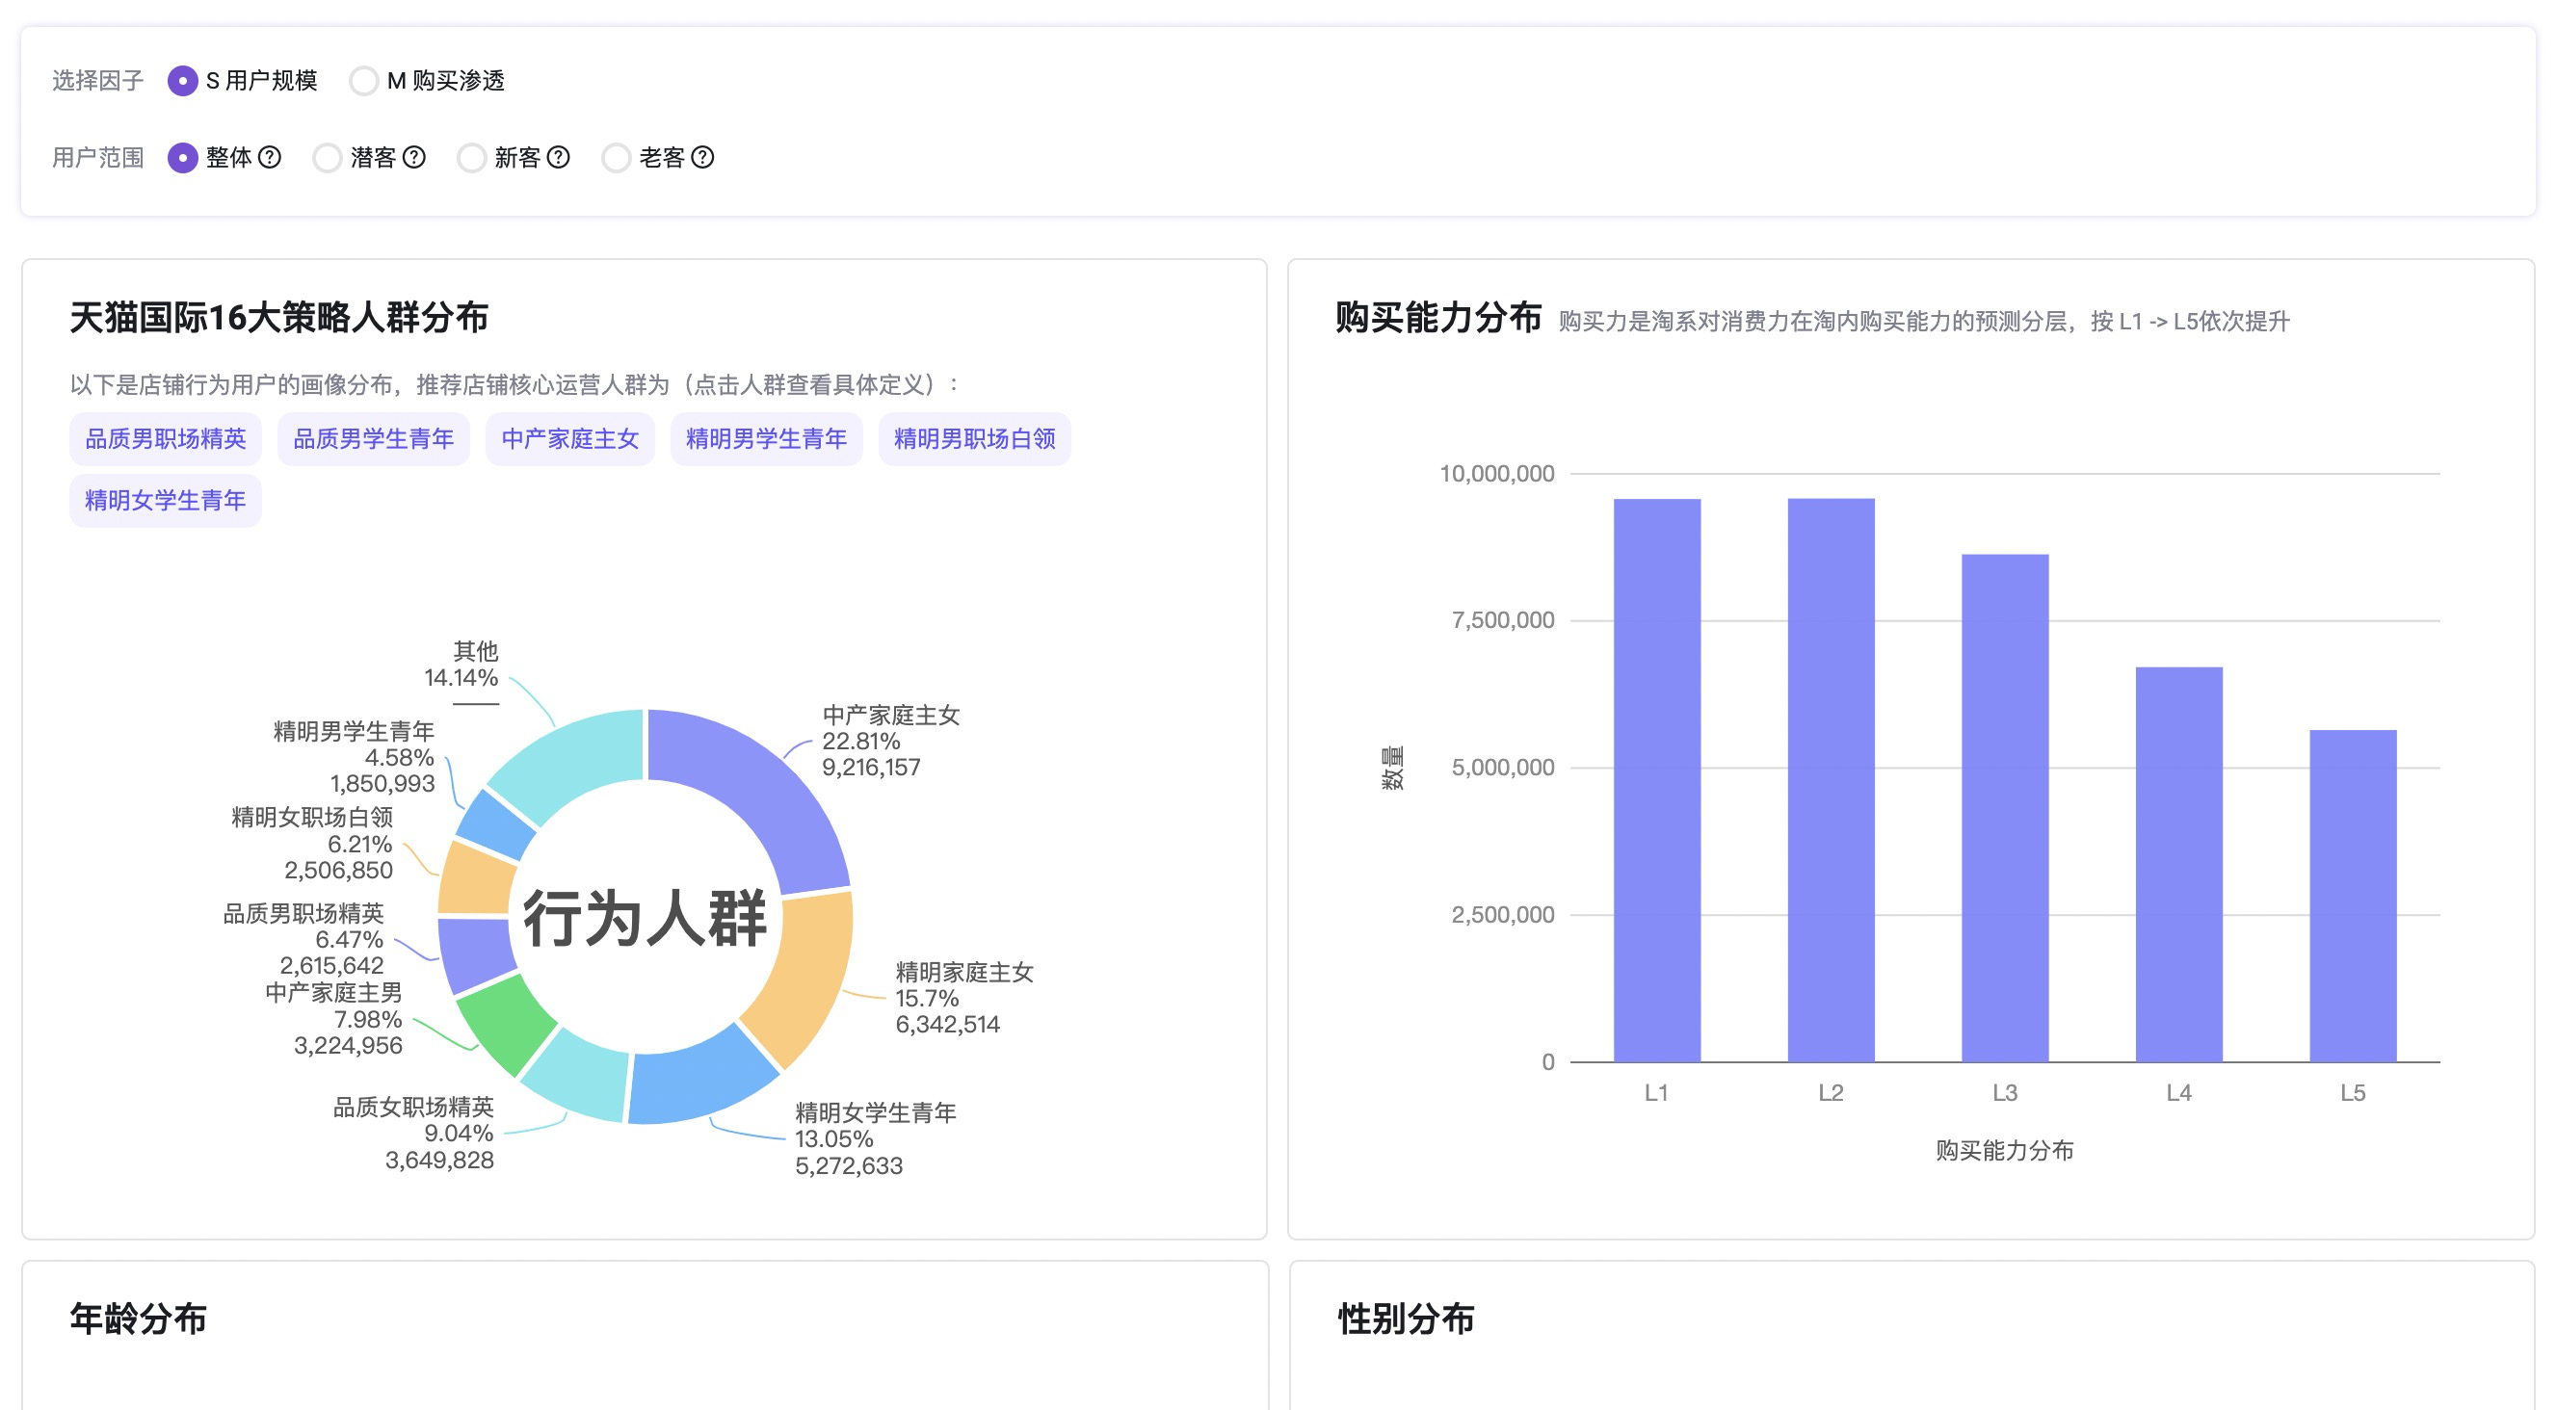This screenshot has height=1410, width=2557.
Task: Click the 天猫国际16大策略人群分布 heading
Action: click(x=279, y=318)
